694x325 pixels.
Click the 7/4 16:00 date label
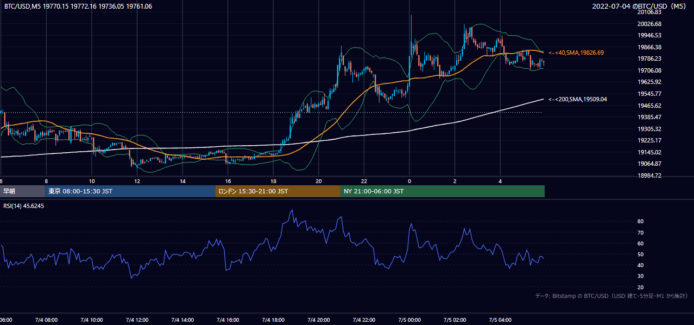pos(228,320)
